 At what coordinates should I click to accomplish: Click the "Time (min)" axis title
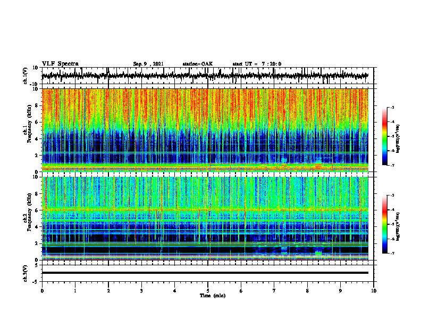pos(213,296)
